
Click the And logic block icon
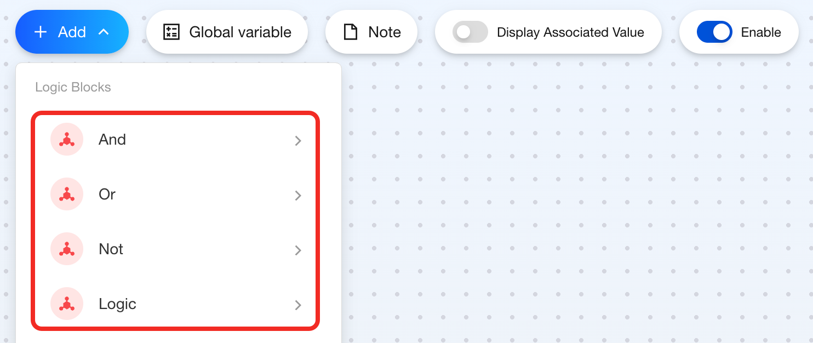coord(66,140)
